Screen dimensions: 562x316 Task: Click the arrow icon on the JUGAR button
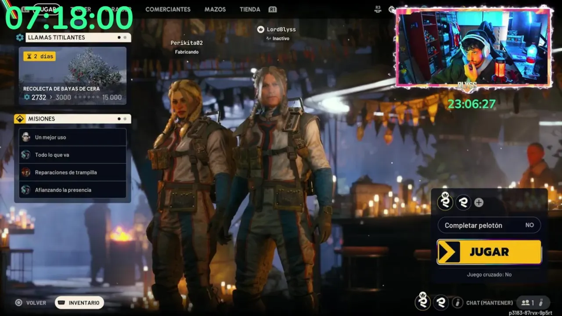[448, 252]
